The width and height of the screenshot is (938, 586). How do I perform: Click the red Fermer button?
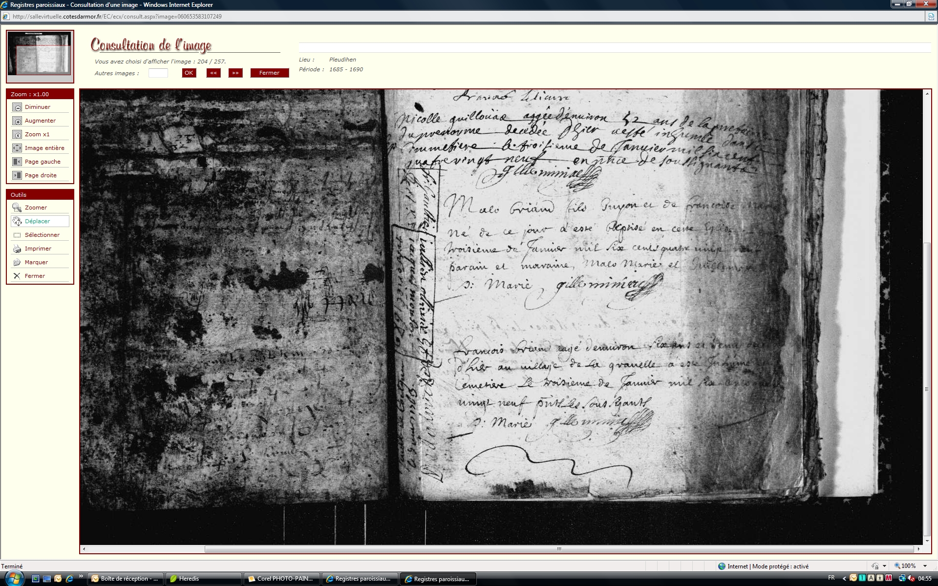(x=269, y=73)
